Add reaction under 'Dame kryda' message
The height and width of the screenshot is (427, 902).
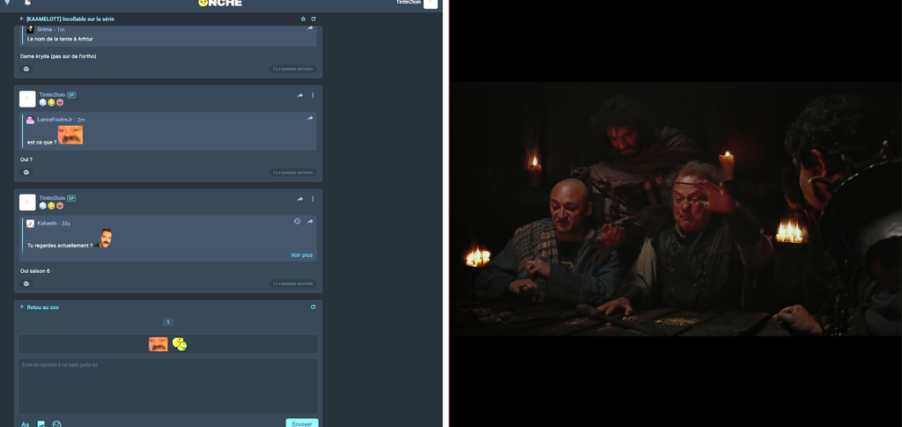[26, 69]
